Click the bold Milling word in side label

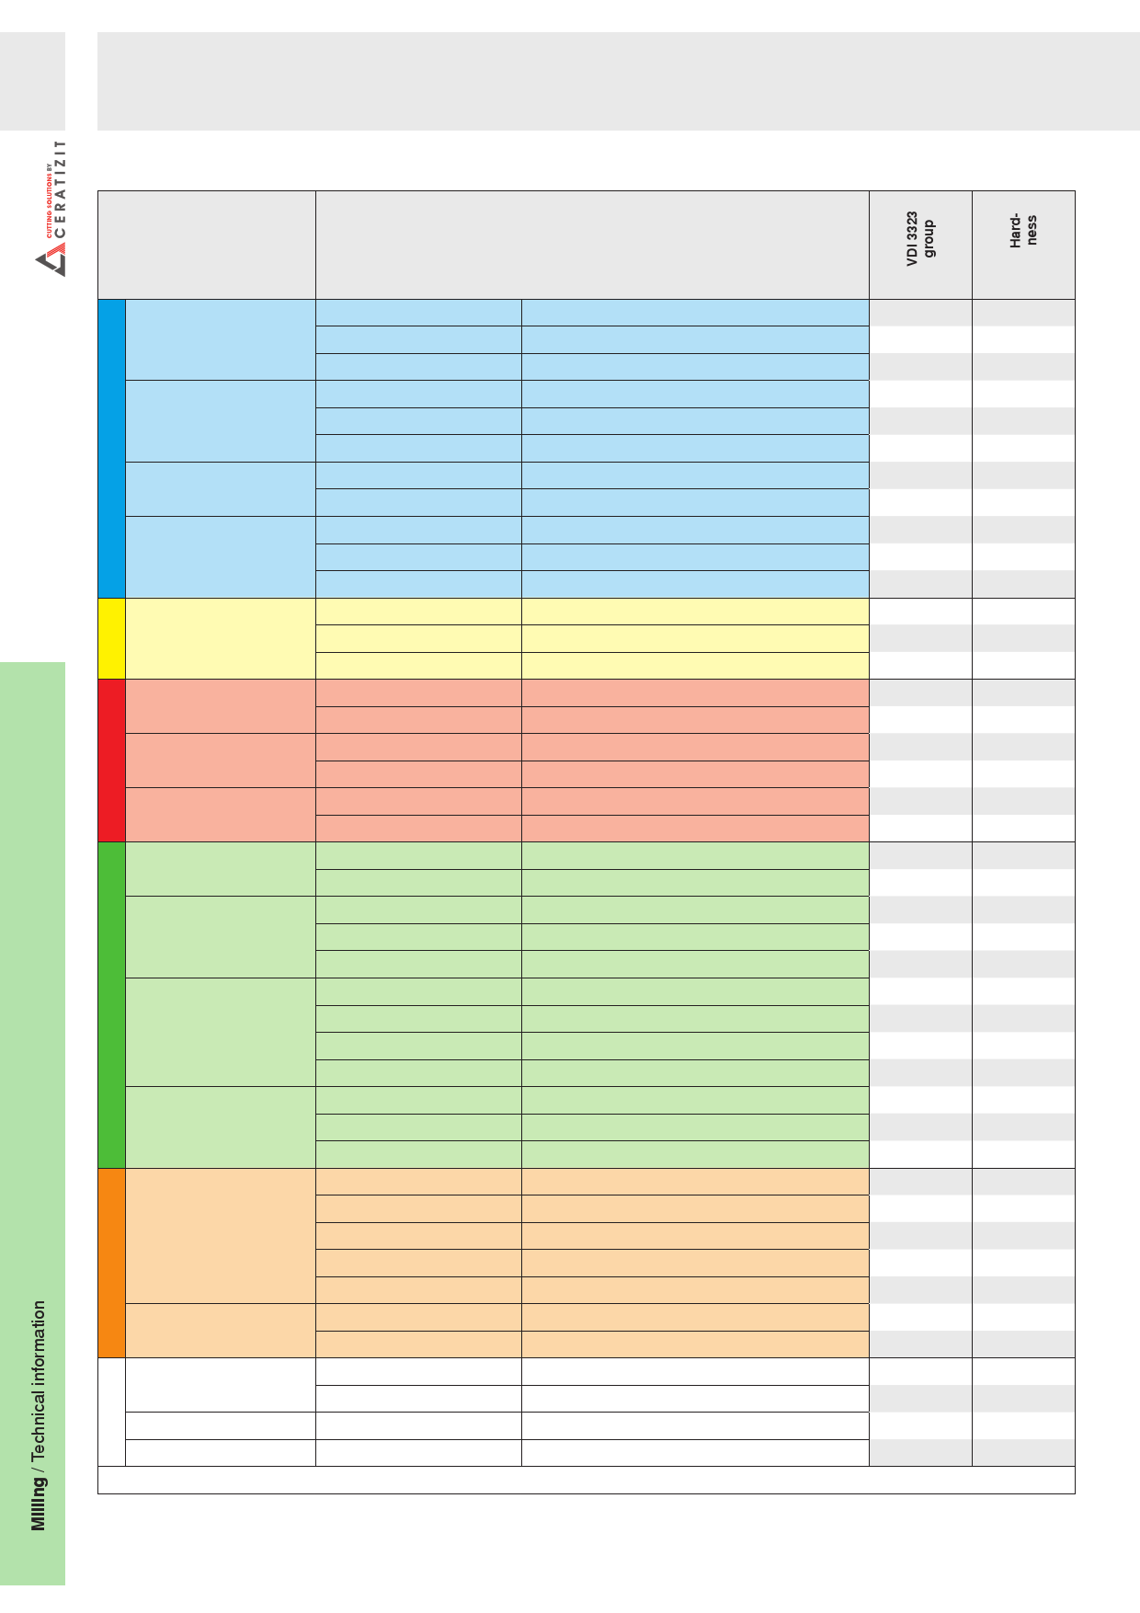click(x=39, y=1504)
